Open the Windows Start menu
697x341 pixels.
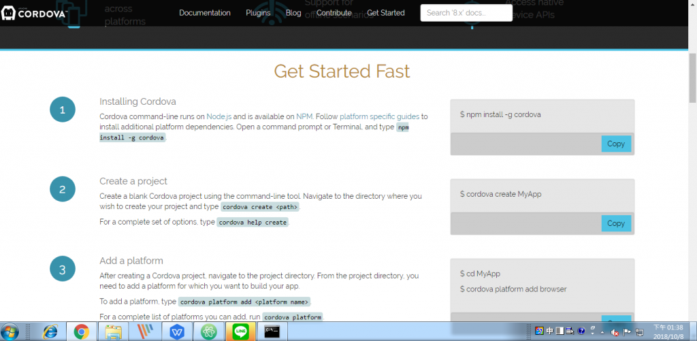[10, 331]
